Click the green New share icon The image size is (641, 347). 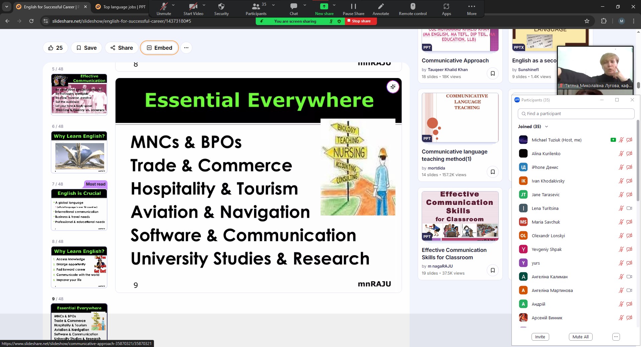tap(324, 6)
